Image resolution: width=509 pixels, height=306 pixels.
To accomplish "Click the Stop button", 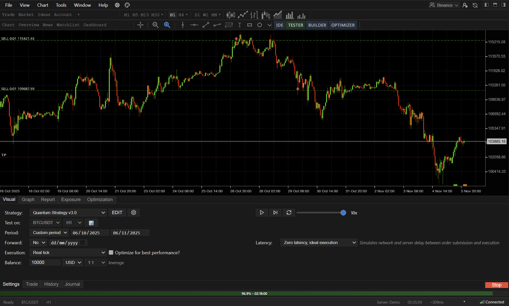I will coord(496,285).
